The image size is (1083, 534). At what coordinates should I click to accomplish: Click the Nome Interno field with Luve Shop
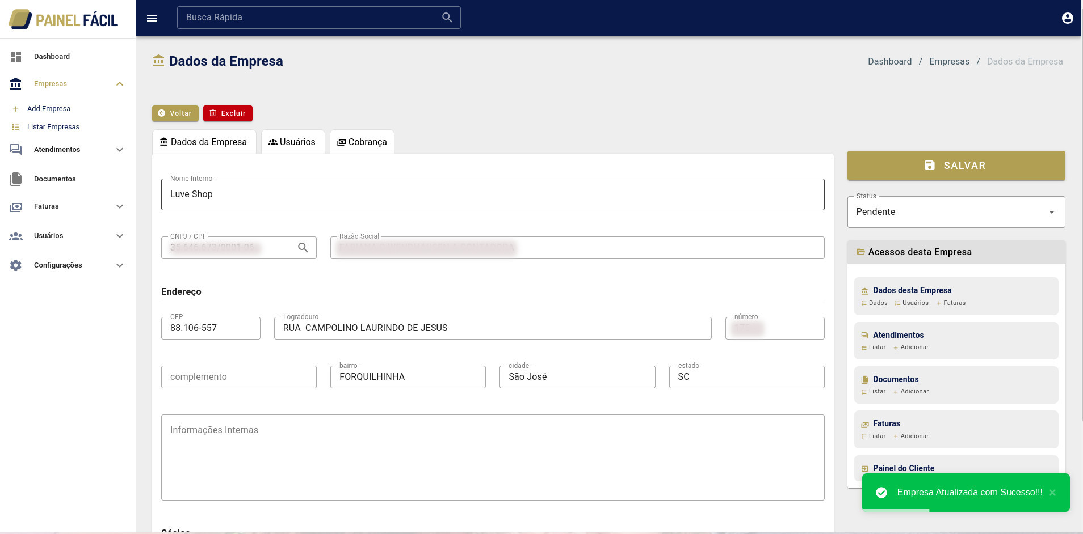493,194
